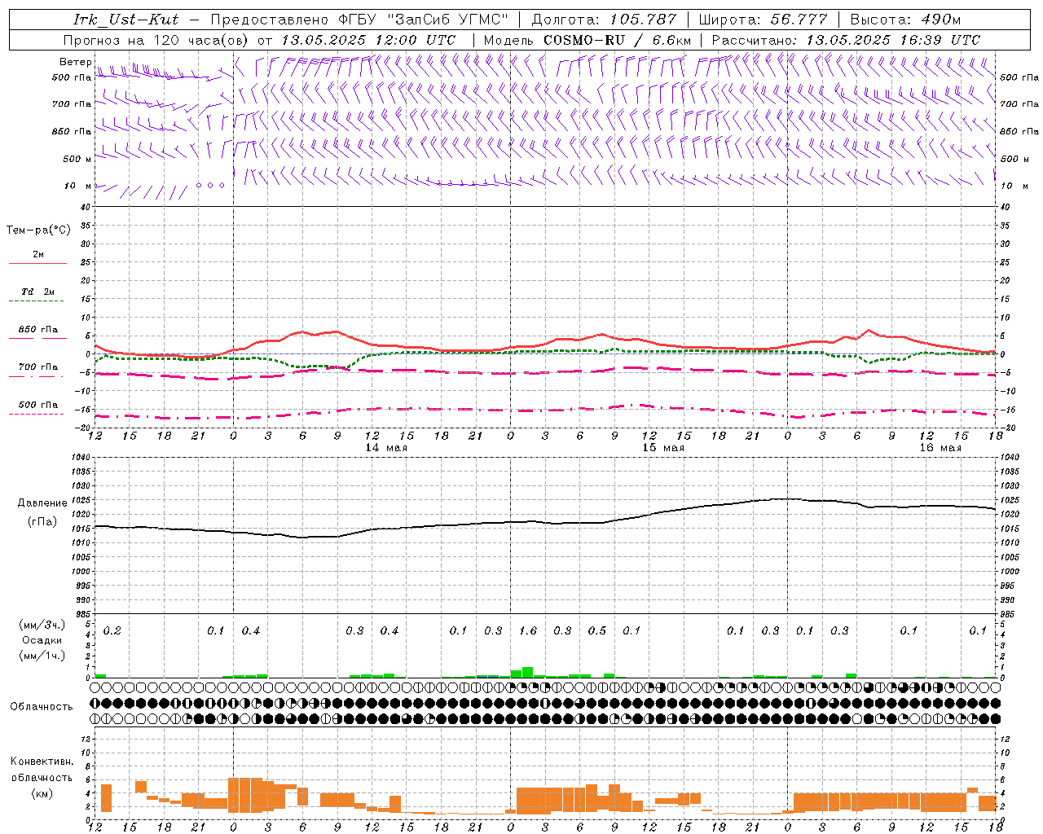Click the Давление panel label
1043x834 pixels.
pyautogui.click(x=42, y=503)
